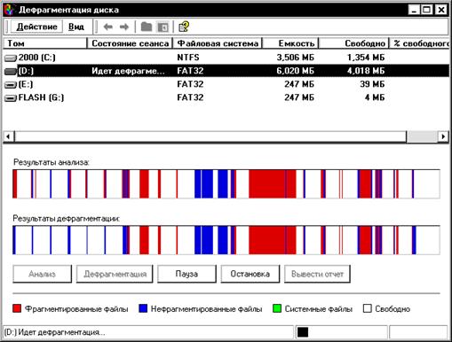This screenshot has height=342, width=452.
Task: Sort by the Файловая система column header
Action: pos(218,43)
